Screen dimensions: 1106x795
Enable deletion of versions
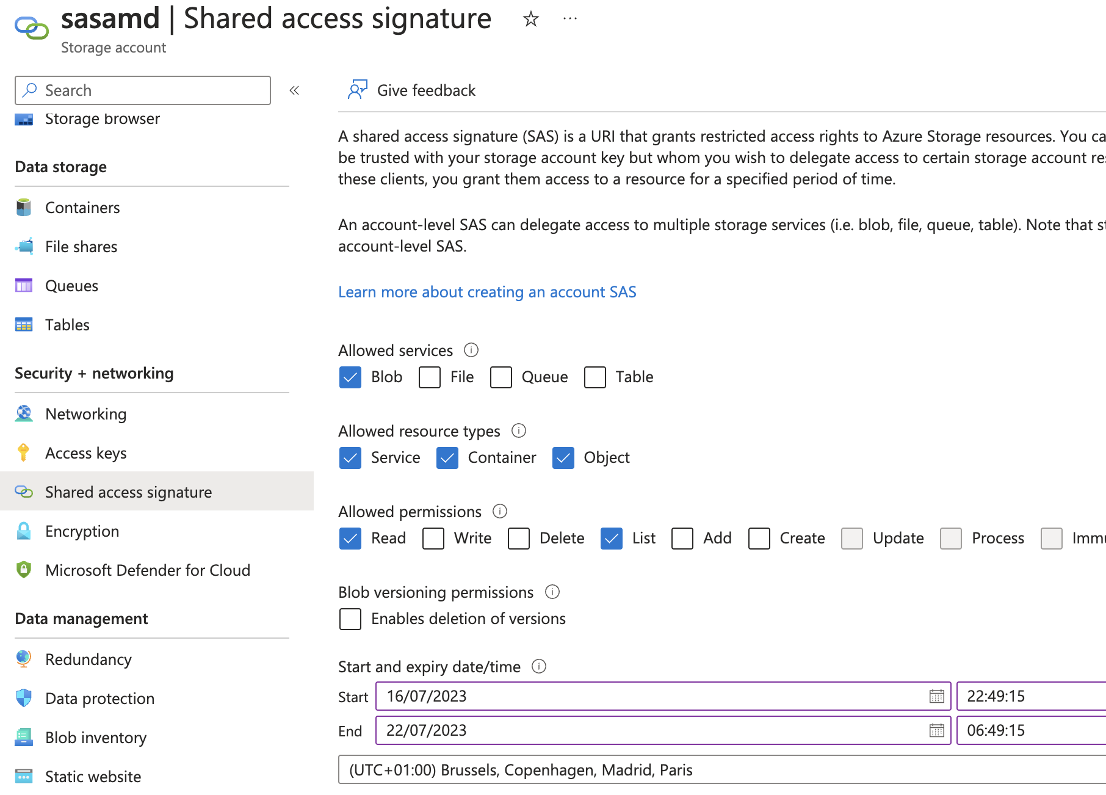coord(350,619)
